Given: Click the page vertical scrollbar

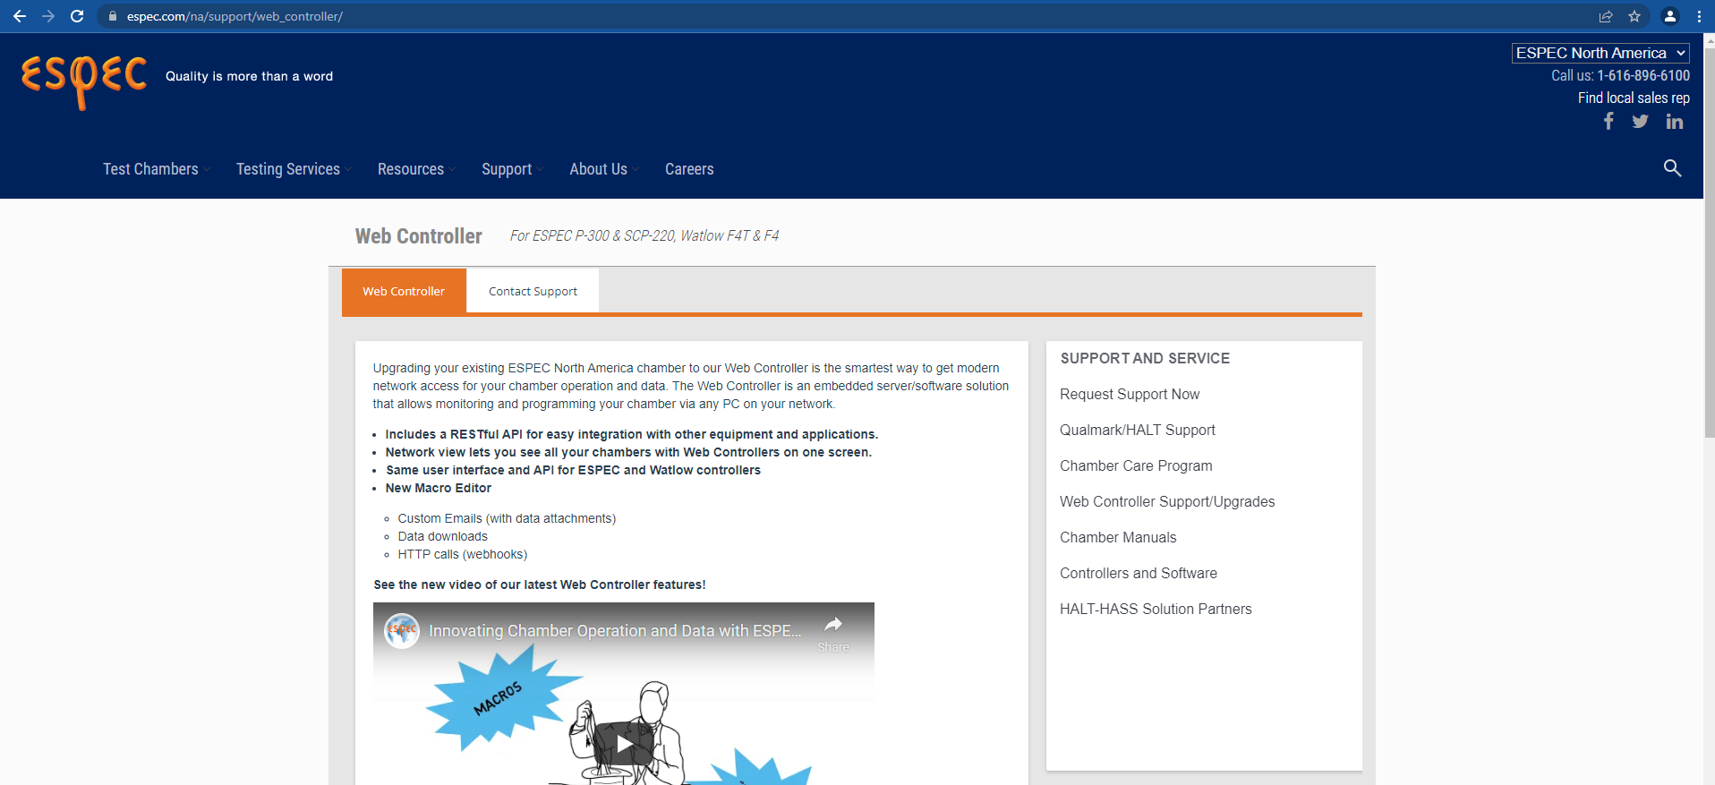Looking at the screenshot, I should [x=1709, y=242].
